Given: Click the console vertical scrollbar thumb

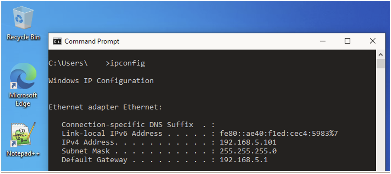Looking at the screenshot, I should 380,64.
